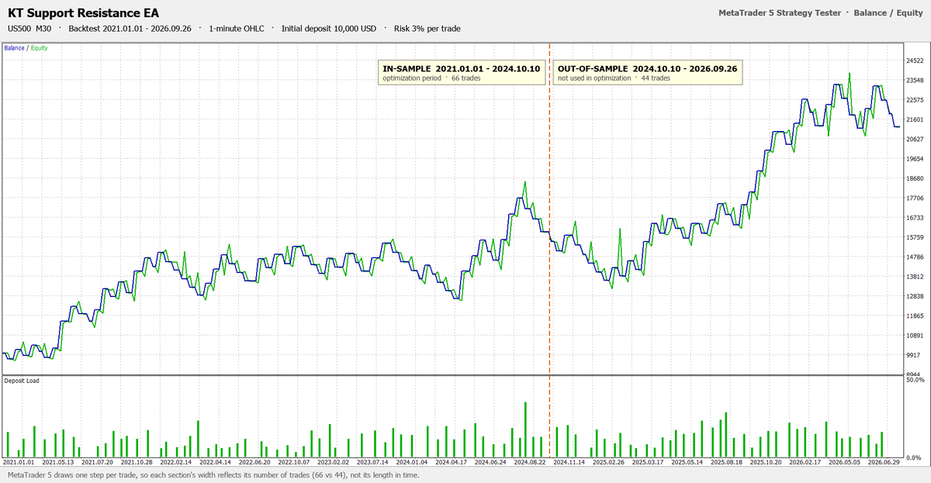Viewport: 931px width, 483px height.
Task: Select the IN-SAMPLE period annotation box
Action: [x=463, y=73]
